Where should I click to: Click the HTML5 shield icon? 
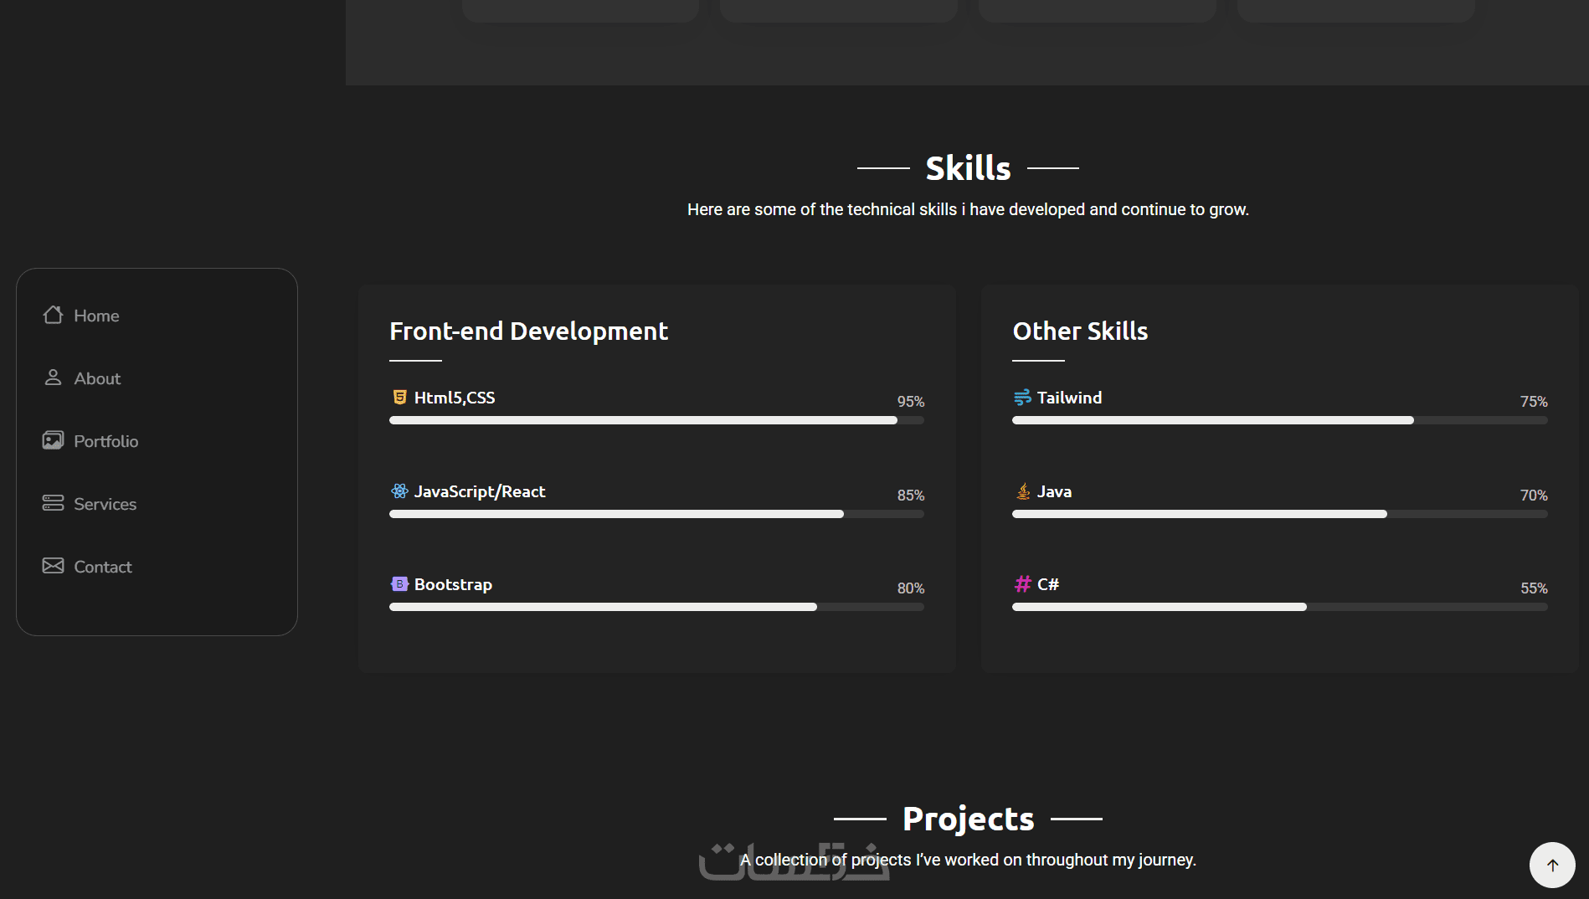[x=399, y=397]
